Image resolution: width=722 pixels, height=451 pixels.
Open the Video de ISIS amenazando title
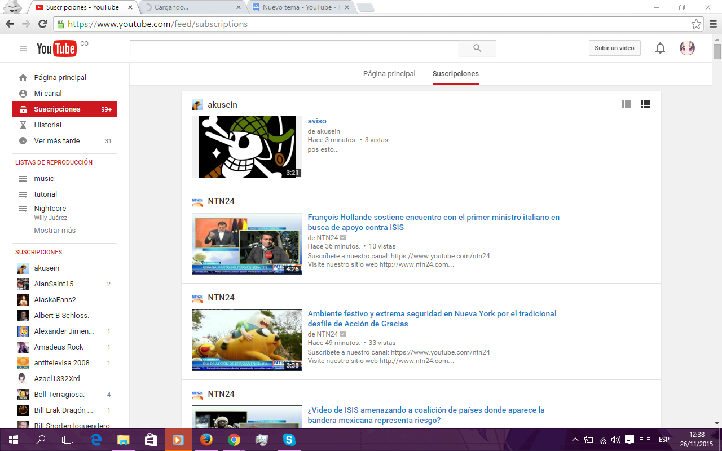(x=426, y=415)
